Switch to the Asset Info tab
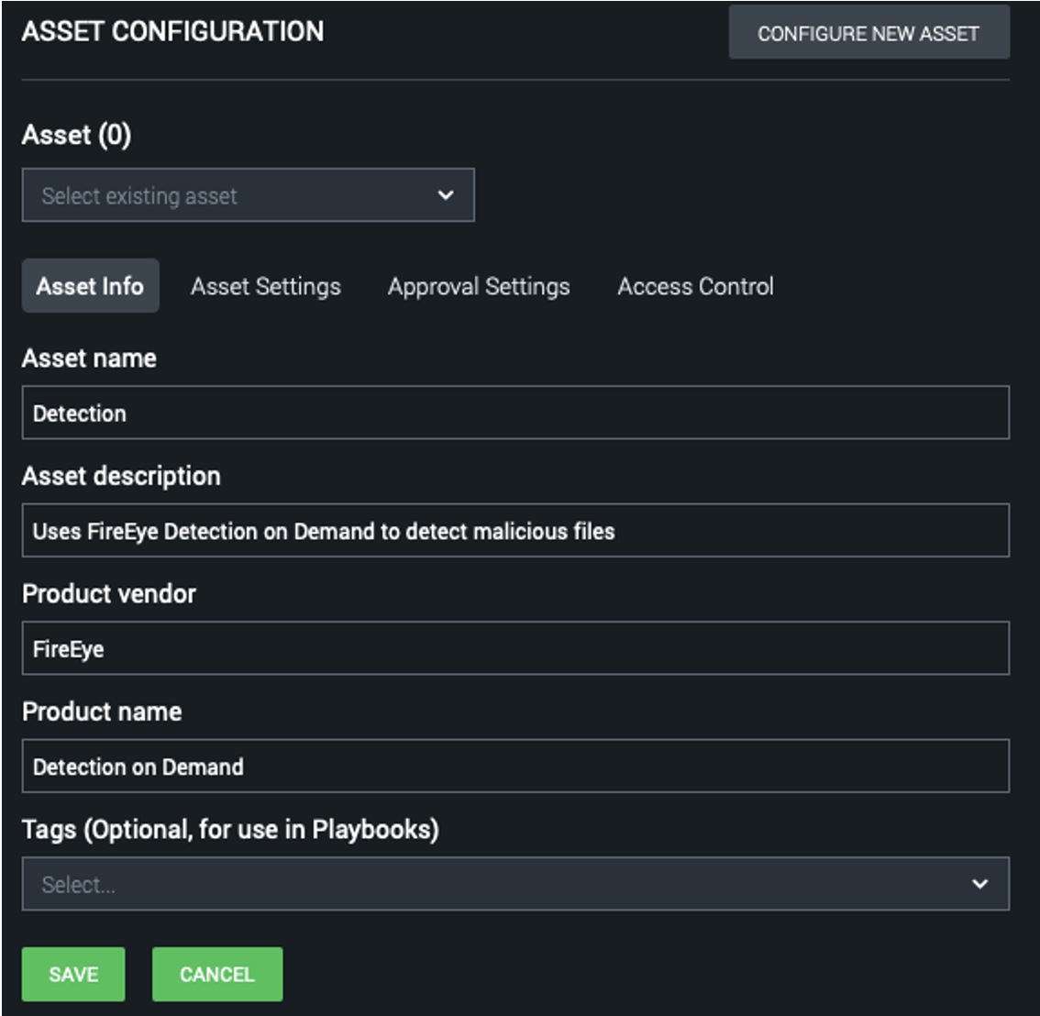This screenshot has width=1040, height=1016. click(x=90, y=286)
